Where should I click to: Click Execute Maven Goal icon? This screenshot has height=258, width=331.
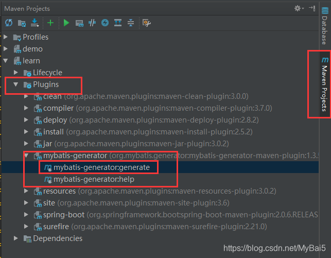79,23
